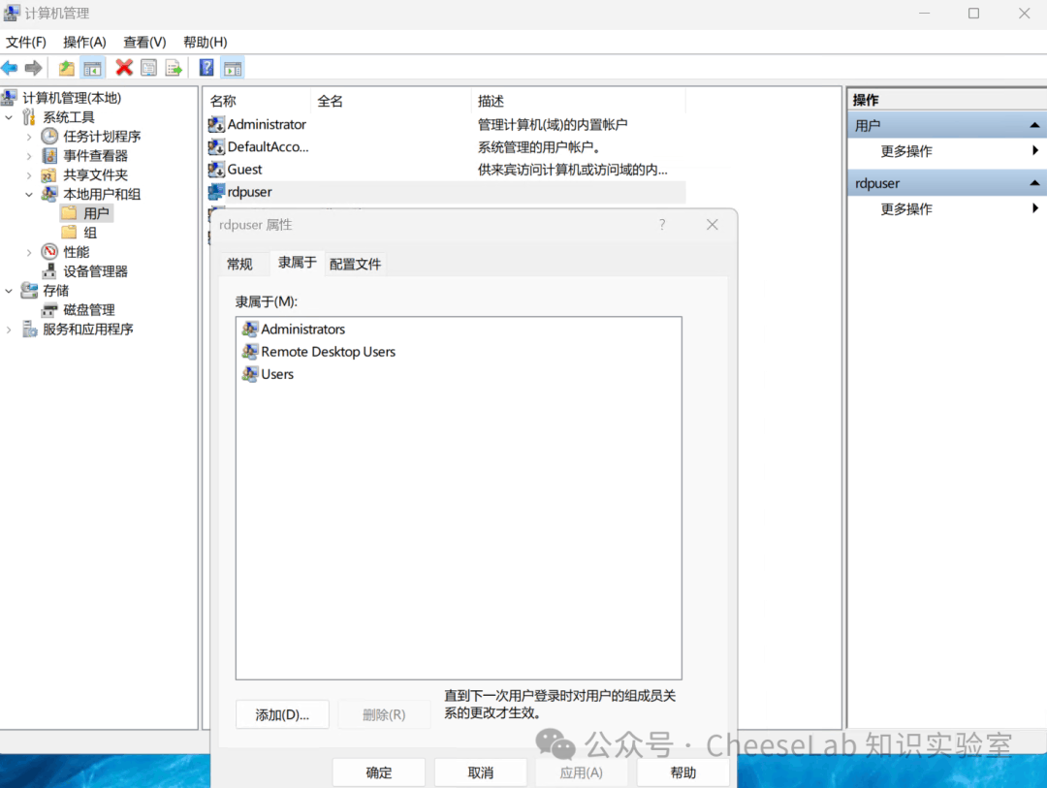Screen dimensions: 1047x788
Task: Collapse the 本地用户和组 tree node
Action: point(29,194)
